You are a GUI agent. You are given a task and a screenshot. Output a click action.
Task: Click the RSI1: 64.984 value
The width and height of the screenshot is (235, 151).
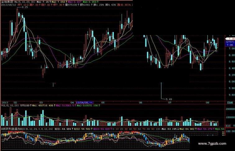[63, 129]
